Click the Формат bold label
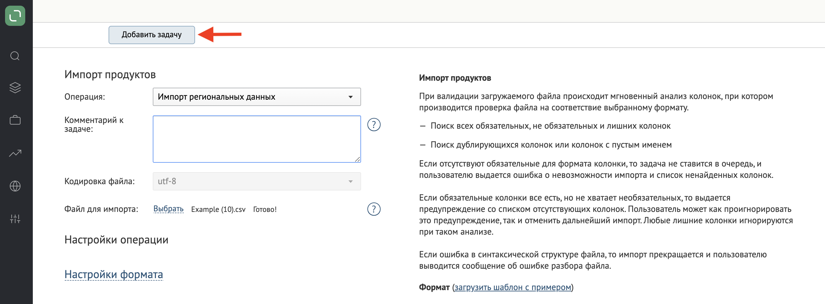 pyautogui.click(x=434, y=287)
